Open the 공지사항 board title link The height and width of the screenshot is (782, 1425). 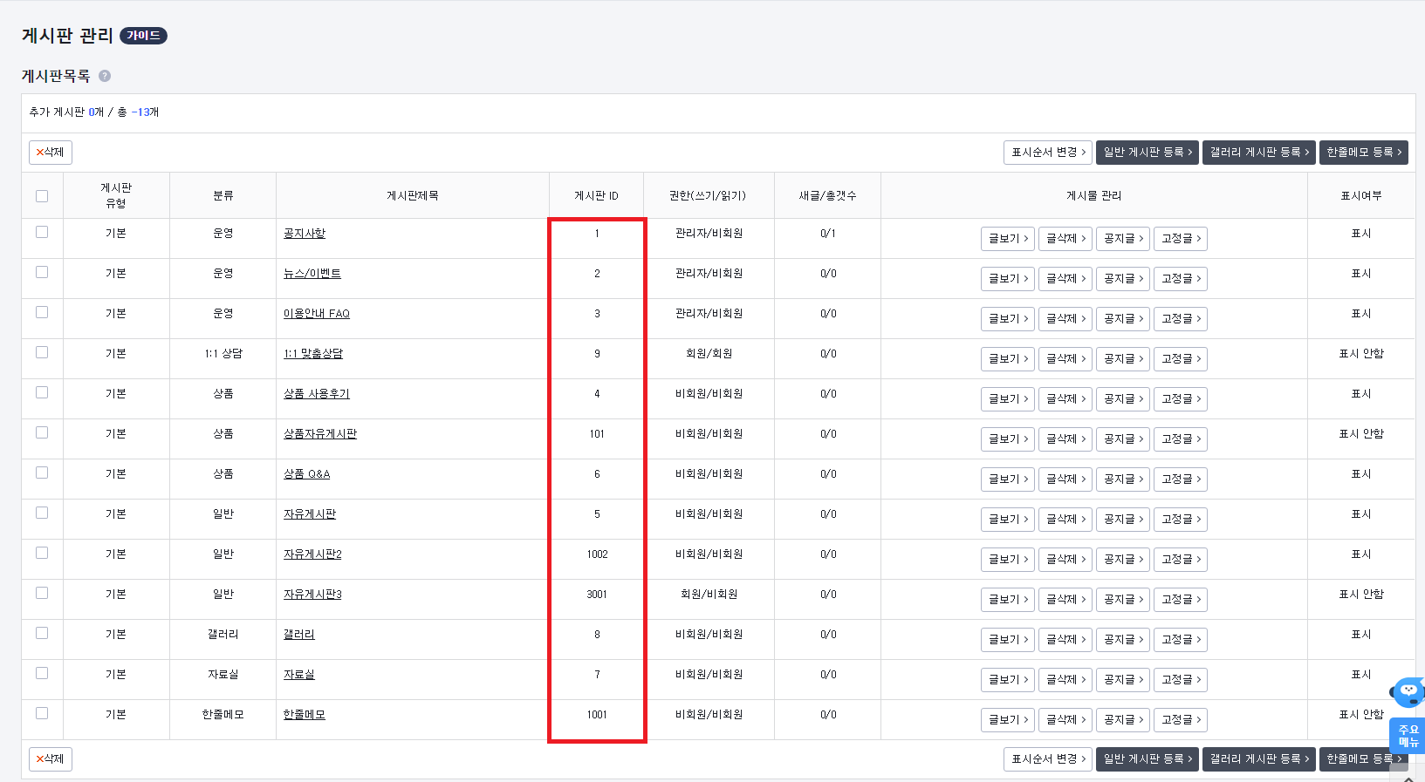click(x=305, y=234)
